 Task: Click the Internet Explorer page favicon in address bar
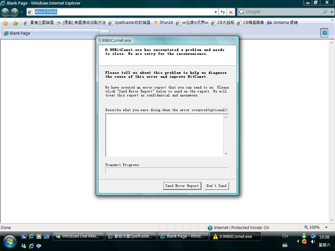(30, 12)
